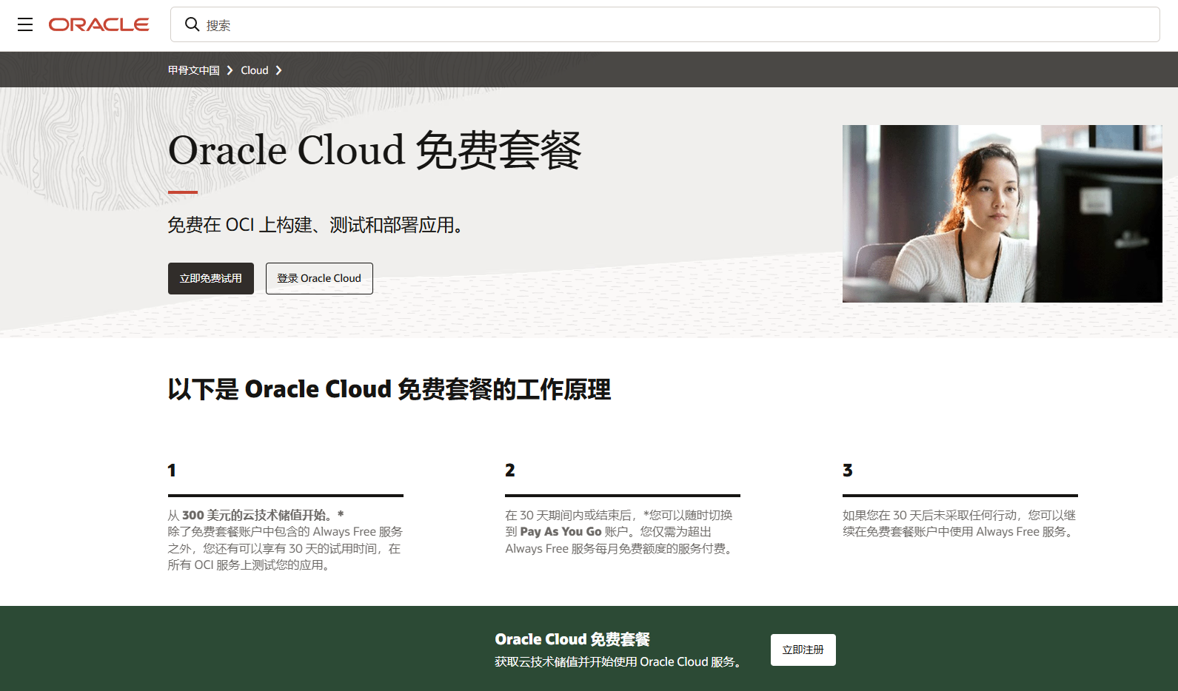
Task: Click the hero photo of woman at monitor
Action: click(x=1002, y=214)
